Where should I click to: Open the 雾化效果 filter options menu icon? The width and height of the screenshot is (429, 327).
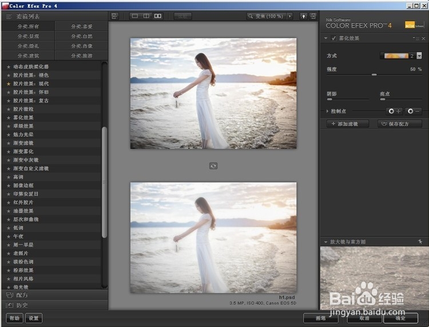click(x=416, y=38)
